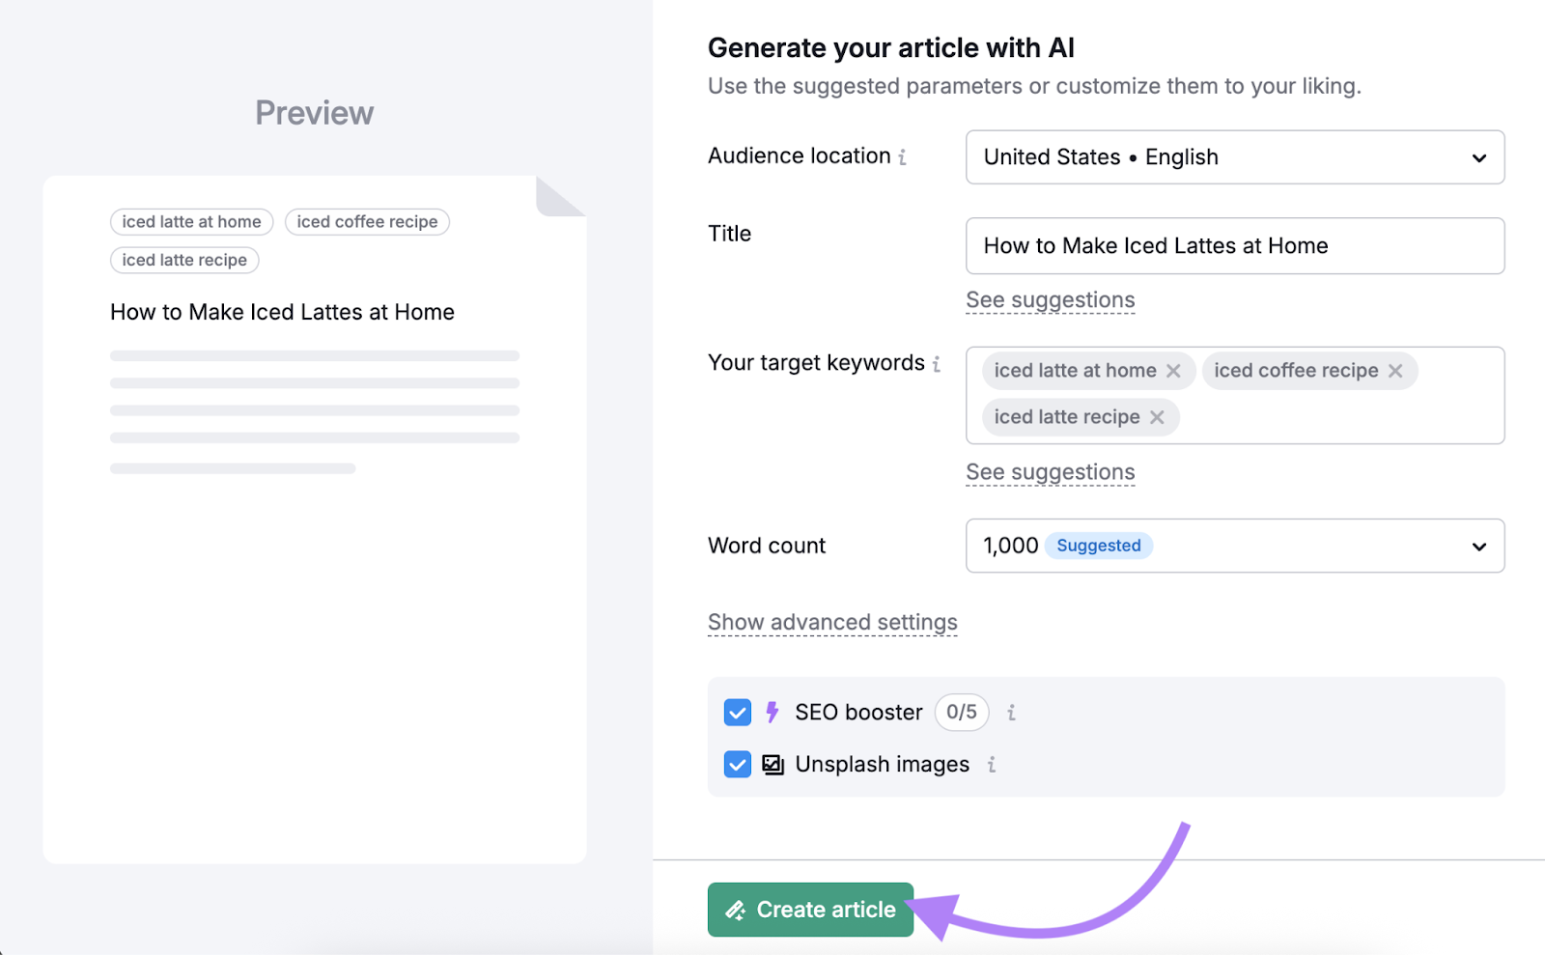Click the SEO booster info icon

click(x=1011, y=712)
